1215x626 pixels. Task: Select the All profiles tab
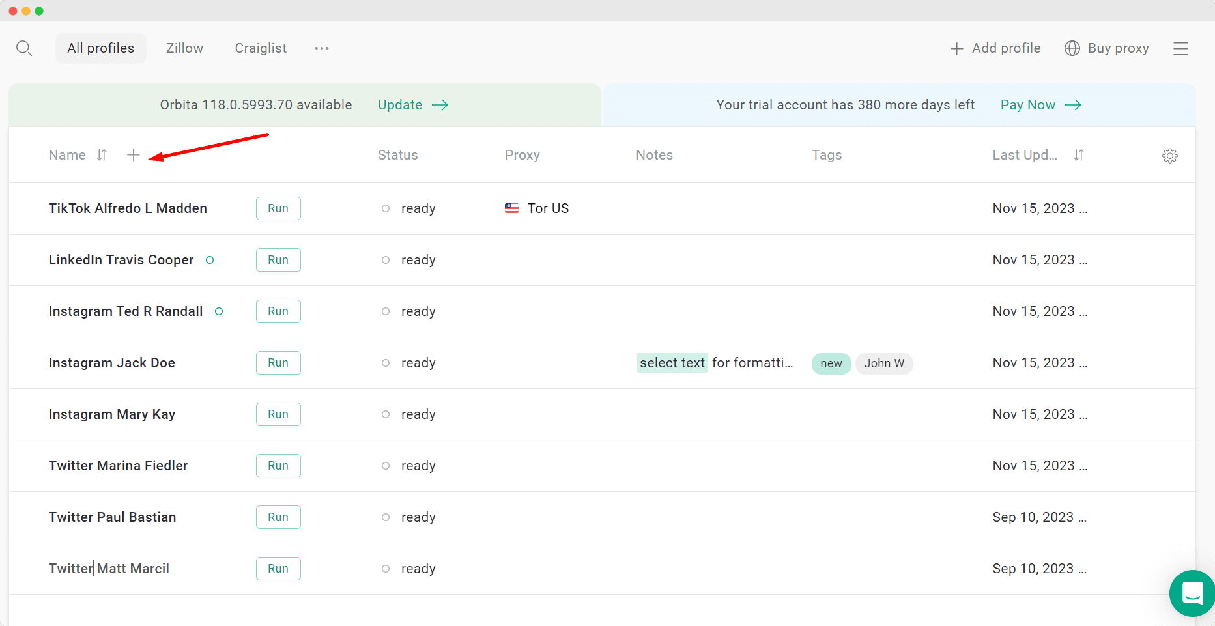click(101, 48)
